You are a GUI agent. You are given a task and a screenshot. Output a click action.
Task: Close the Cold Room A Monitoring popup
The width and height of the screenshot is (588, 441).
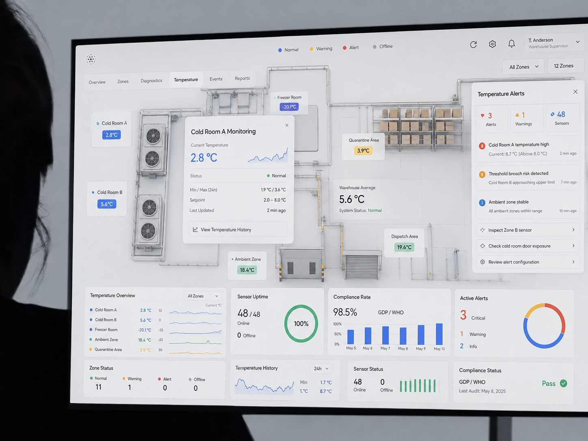287,125
